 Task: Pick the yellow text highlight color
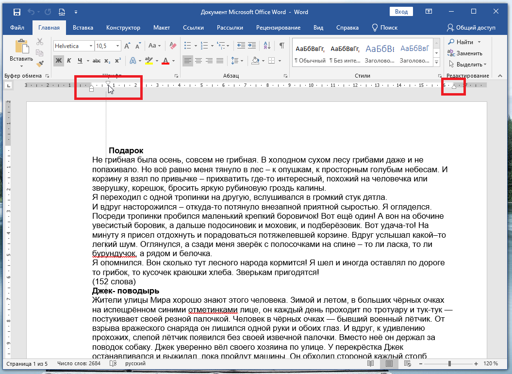pyautogui.click(x=149, y=61)
